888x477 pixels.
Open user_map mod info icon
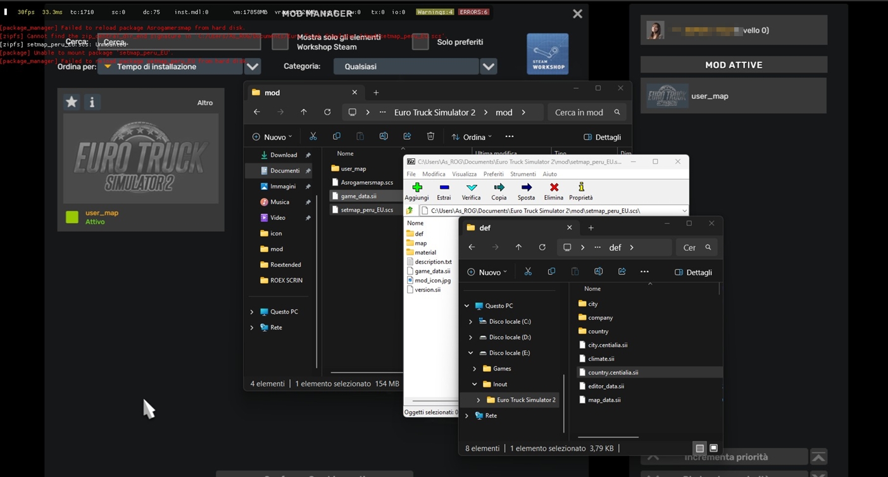(x=92, y=102)
